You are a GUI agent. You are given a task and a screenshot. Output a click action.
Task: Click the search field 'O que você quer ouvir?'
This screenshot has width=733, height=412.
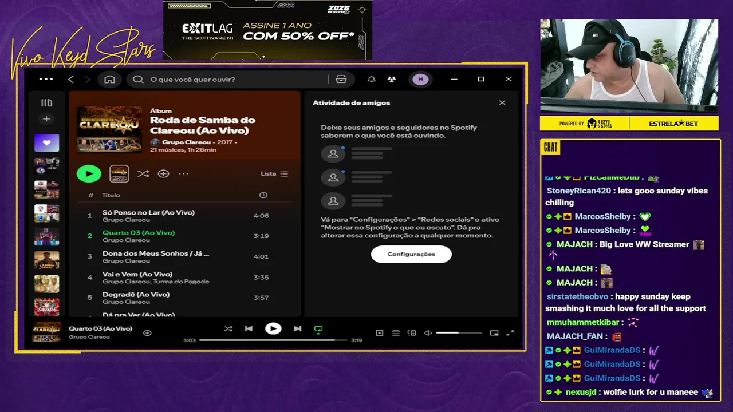[229, 80]
